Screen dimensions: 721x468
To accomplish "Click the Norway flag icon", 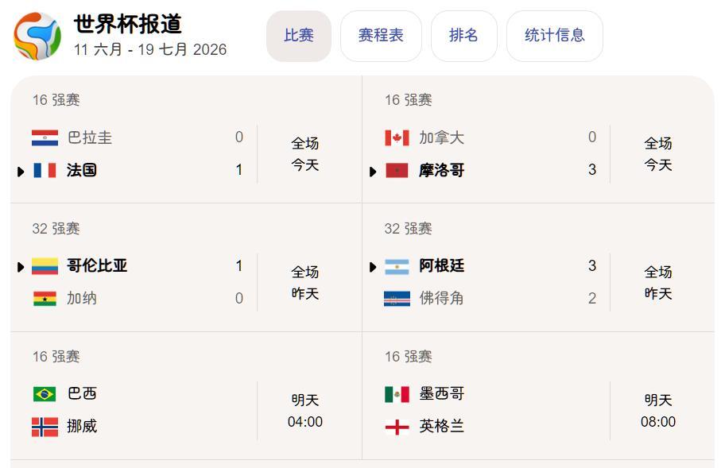I will click(x=45, y=427).
